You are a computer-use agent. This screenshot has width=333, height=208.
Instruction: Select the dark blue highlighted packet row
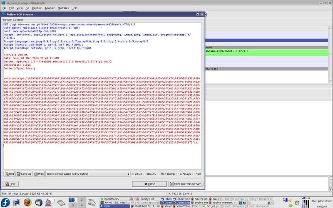267,40
